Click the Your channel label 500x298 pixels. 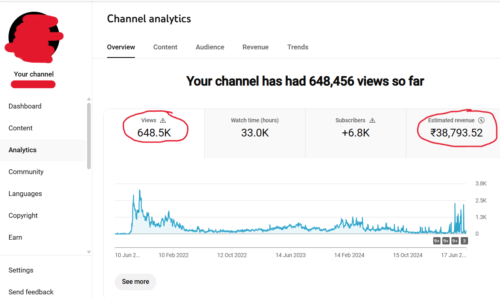point(34,74)
